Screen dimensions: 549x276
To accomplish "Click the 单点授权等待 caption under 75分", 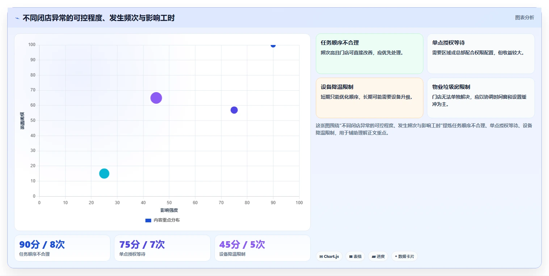I will (x=132, y=254).
